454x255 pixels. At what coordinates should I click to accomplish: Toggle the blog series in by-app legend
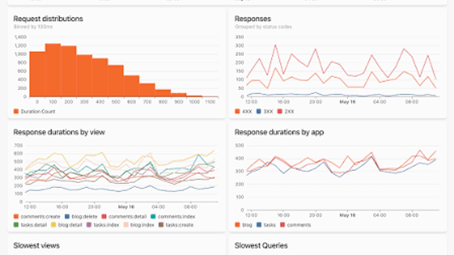243,225
